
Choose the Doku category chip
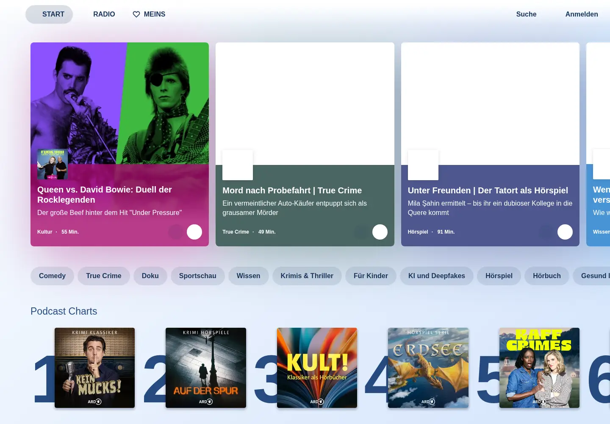point(150,276)
